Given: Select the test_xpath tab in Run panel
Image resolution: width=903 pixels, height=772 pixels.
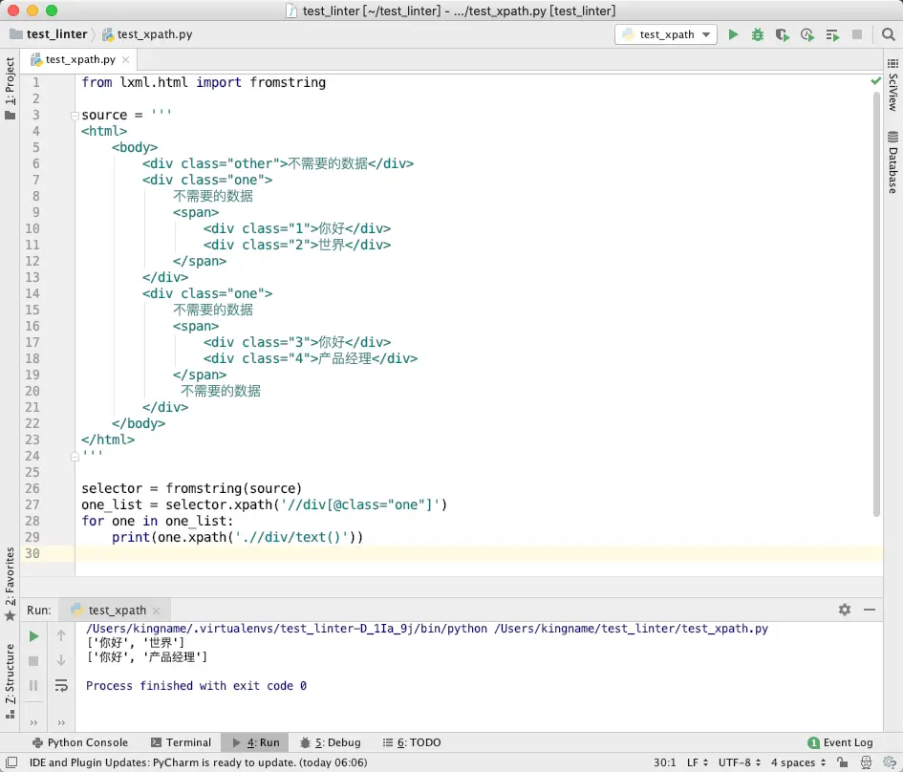Looking at the screenshot, I should 117,610.
